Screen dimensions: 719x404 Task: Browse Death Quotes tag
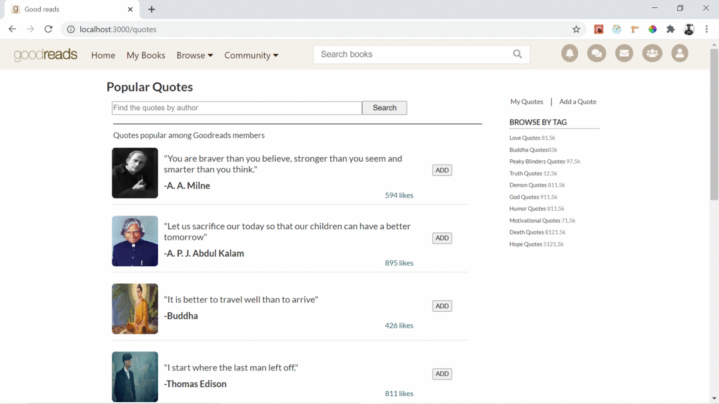pyautogui.click(x=537, y=232)
